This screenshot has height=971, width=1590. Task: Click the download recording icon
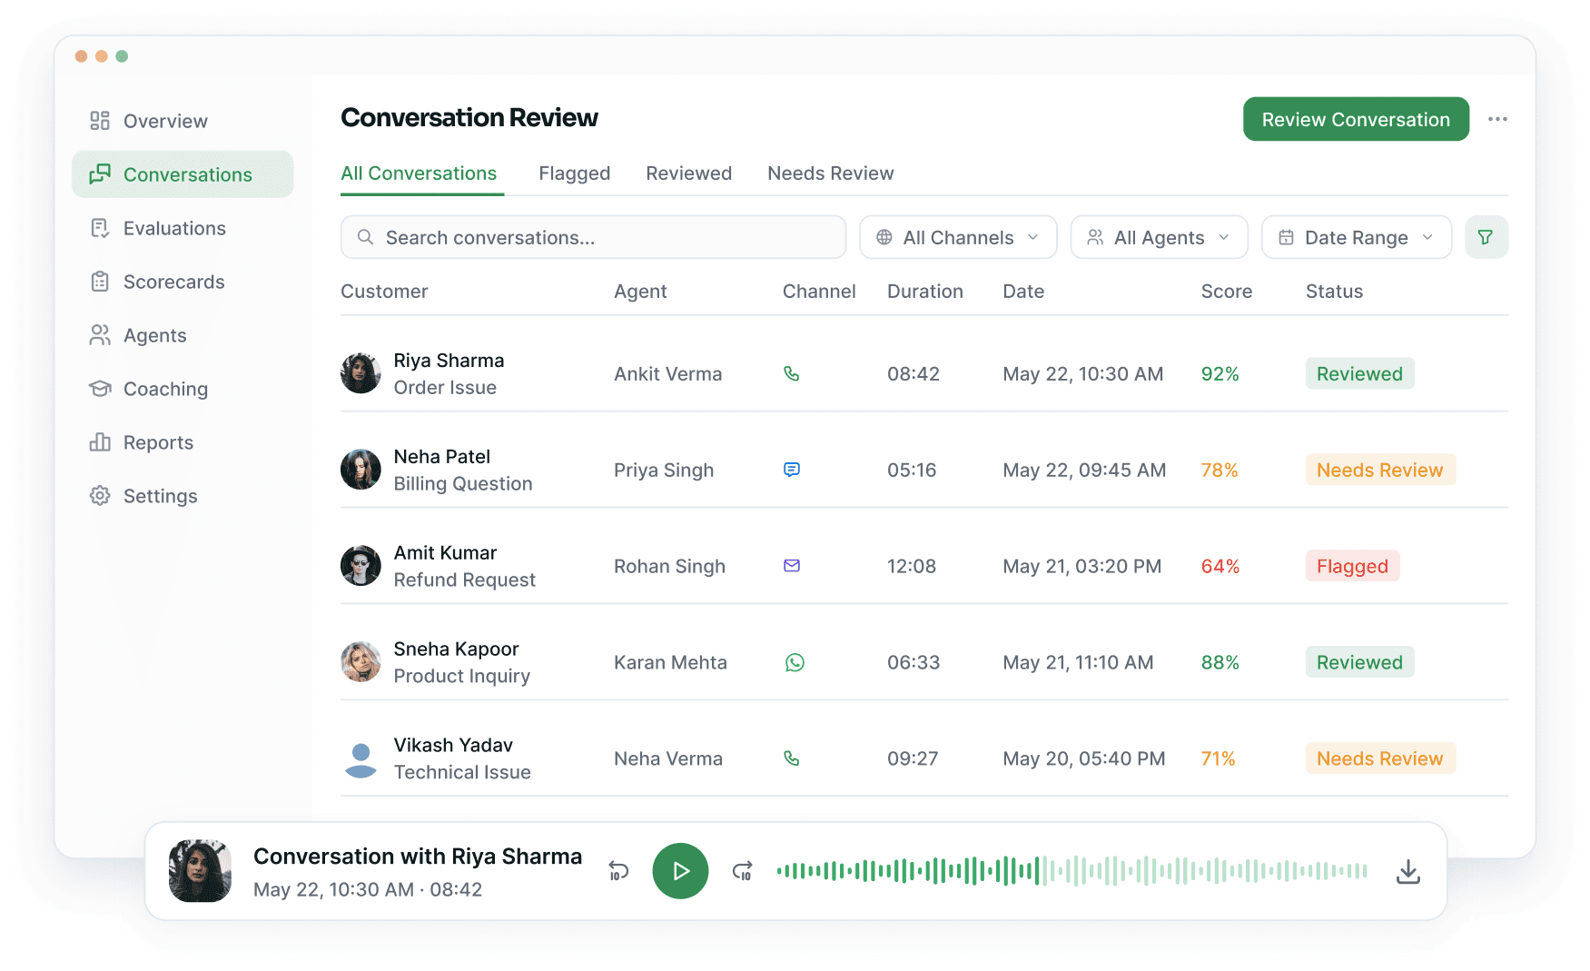[1407, 871]
